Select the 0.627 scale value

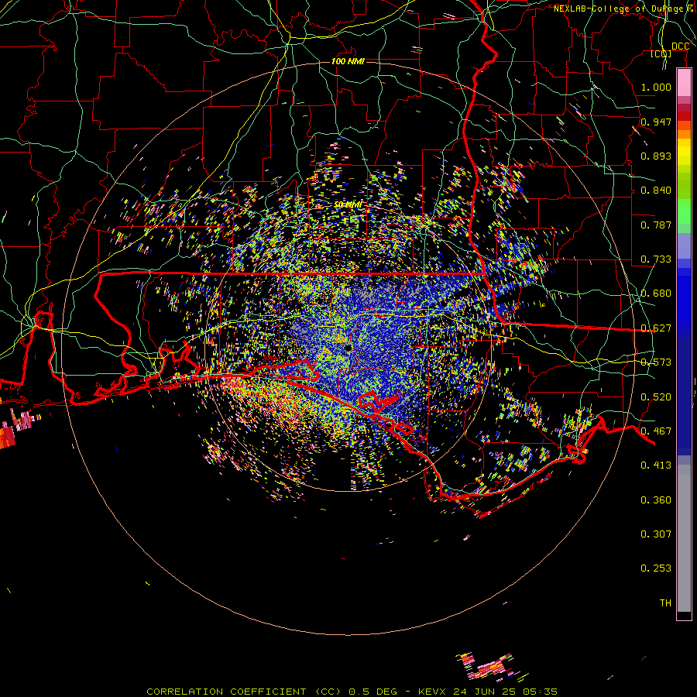pyautogui.click(x=656, y=328)
